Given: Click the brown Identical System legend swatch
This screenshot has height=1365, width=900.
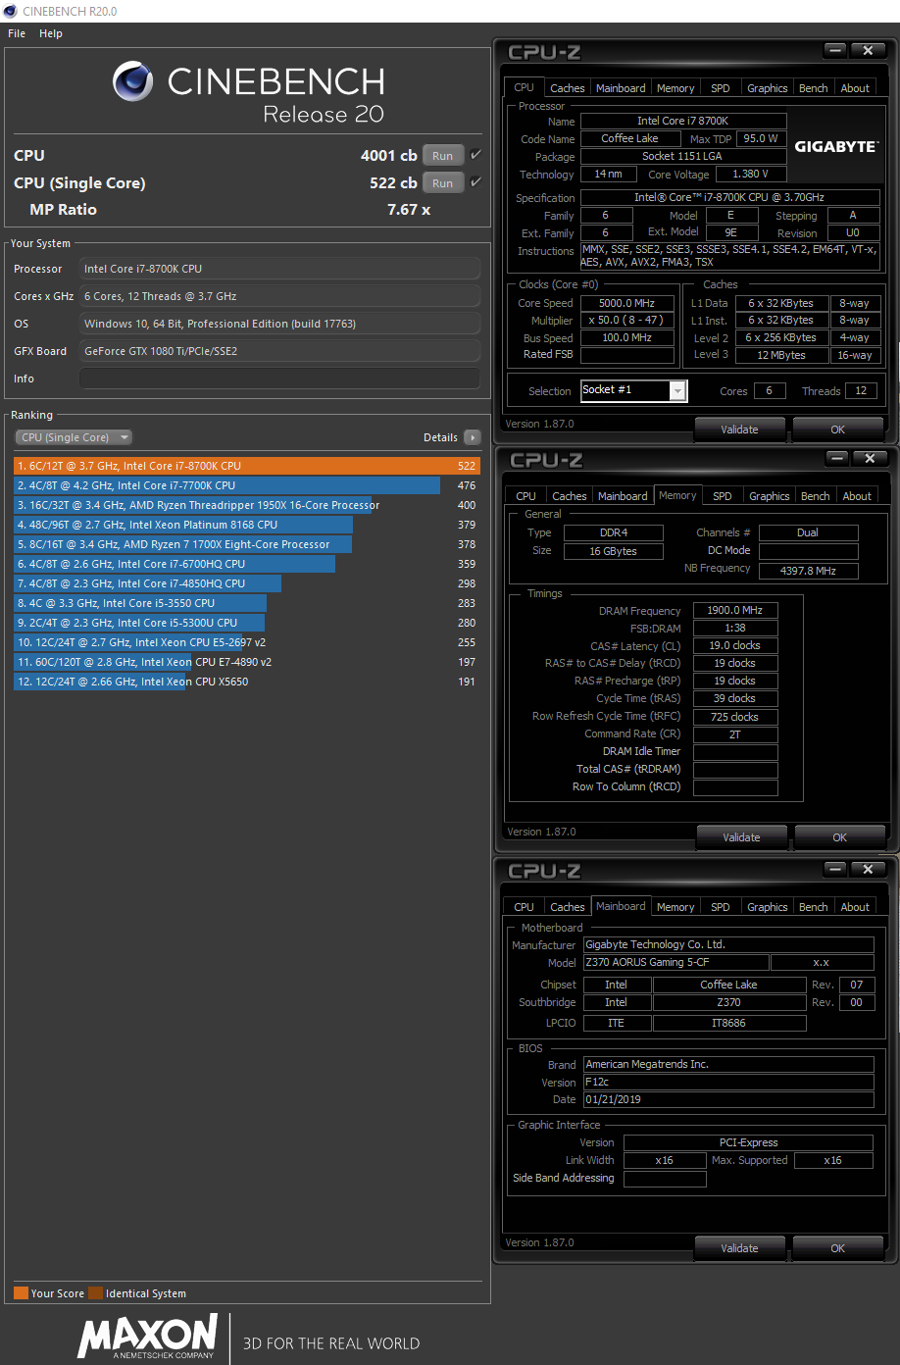Looking at the screenshot, I should click(95, 1292).
